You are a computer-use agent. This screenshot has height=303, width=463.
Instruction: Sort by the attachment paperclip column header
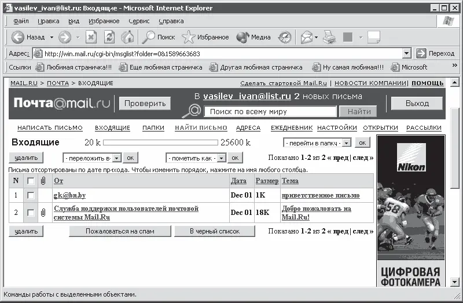(x=43, y=181)
